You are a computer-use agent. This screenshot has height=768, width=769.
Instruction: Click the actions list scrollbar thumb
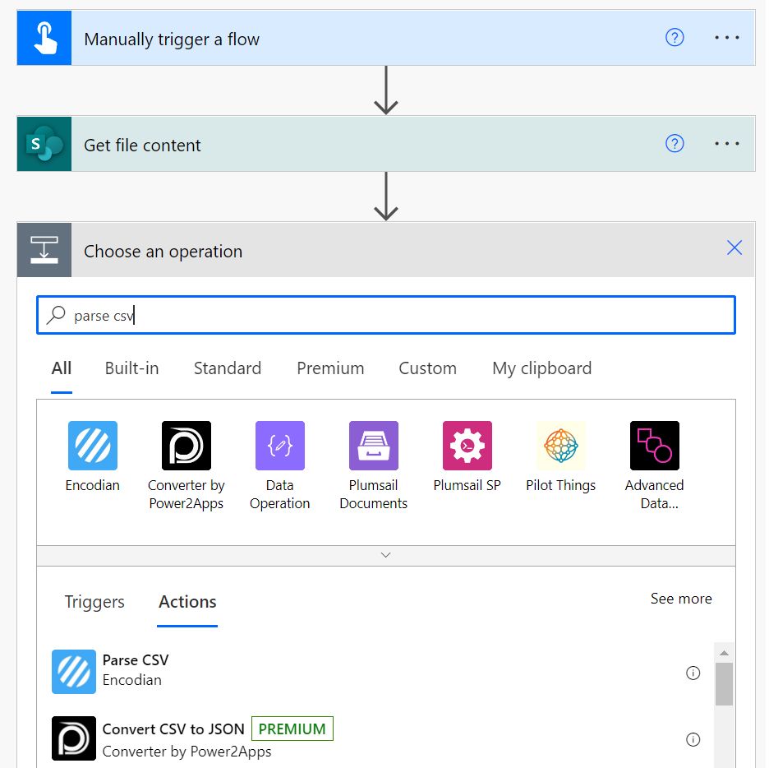point(724,684)
